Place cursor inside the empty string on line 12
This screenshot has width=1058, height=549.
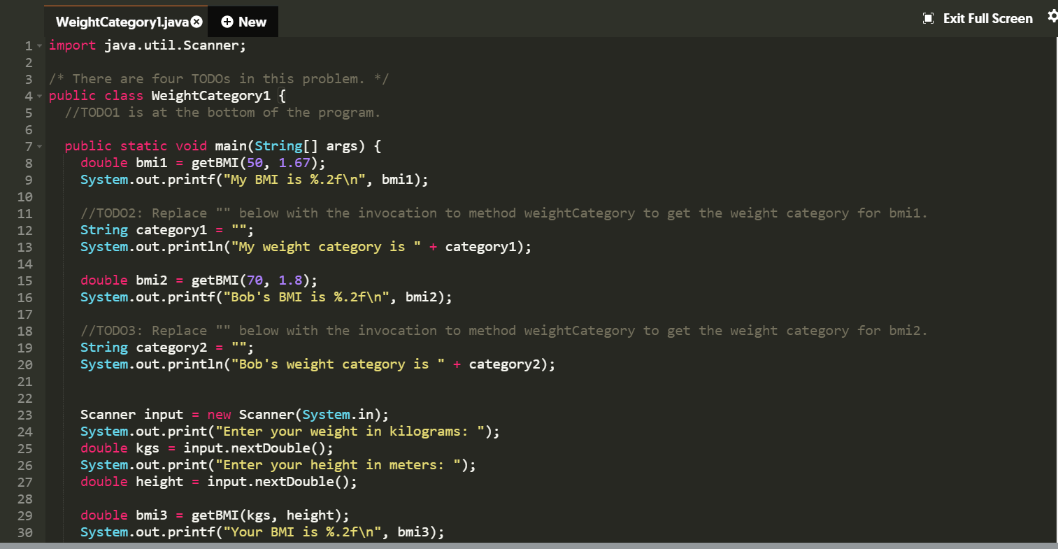[x=236, y=229]
